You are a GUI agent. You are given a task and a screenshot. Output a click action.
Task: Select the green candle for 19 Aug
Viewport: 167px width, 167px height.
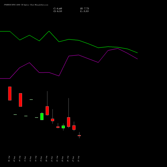pos(42,117)
